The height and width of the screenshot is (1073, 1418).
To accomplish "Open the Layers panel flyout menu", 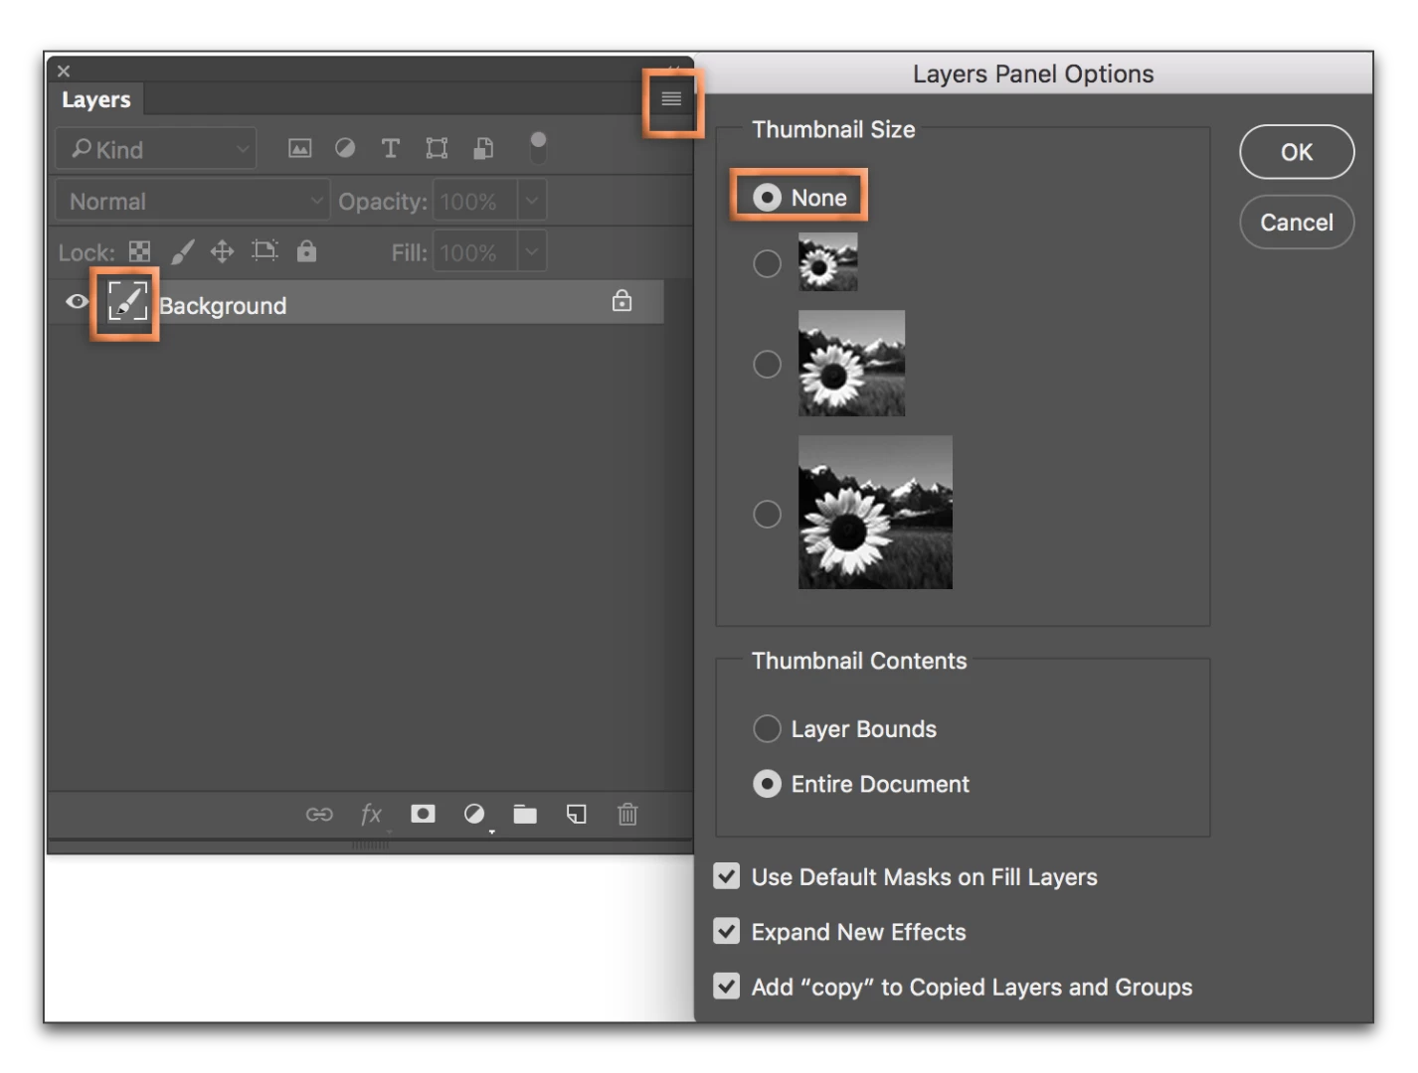I will pos(671,98).
